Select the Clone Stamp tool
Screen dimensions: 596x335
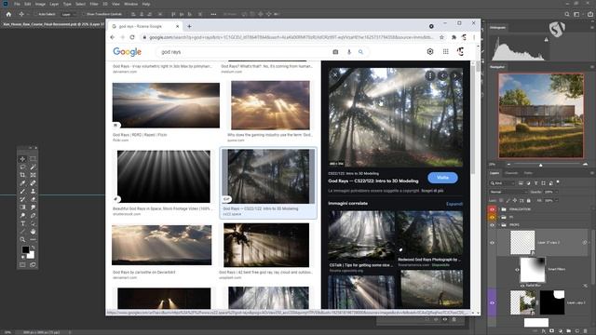point(33,192)
